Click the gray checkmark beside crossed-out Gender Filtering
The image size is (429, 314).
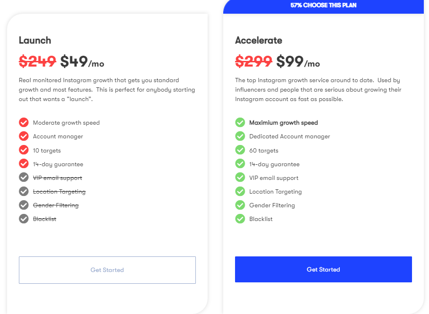(x=24, y=205)
